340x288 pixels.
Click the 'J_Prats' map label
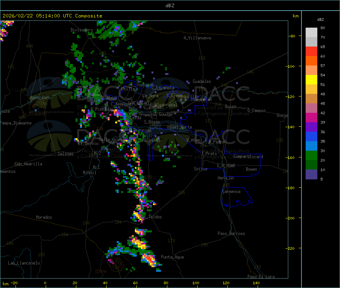[209, 154]
